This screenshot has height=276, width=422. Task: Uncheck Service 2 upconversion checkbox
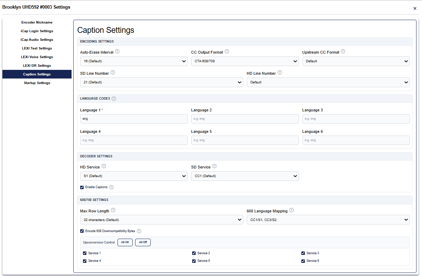194,253
